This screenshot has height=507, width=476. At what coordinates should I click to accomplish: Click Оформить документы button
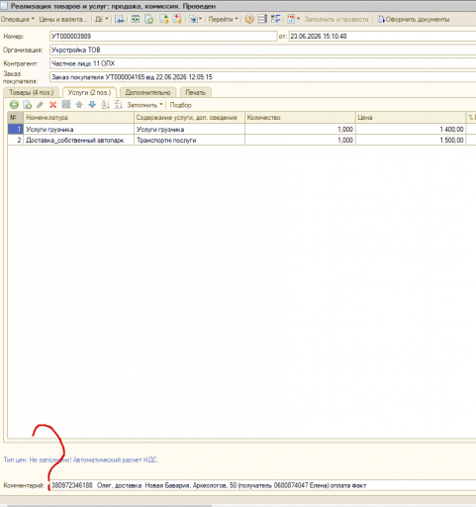coord(414,19)
